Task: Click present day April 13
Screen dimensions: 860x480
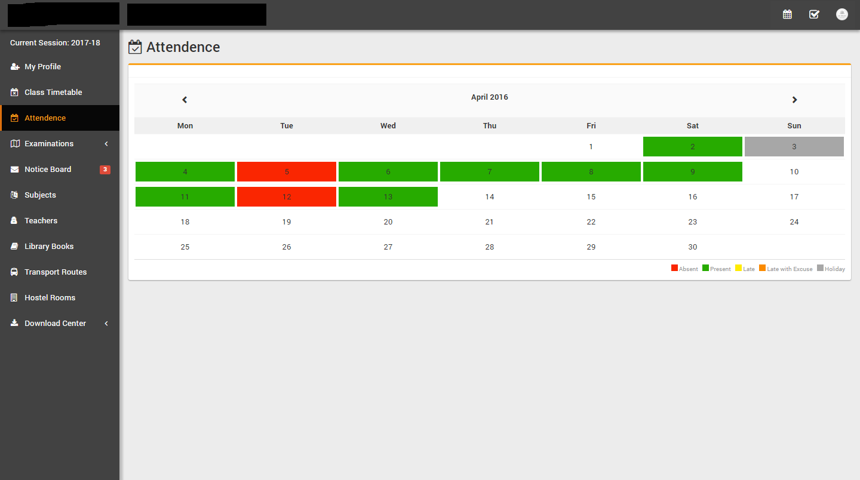Action: coord(388,197)
